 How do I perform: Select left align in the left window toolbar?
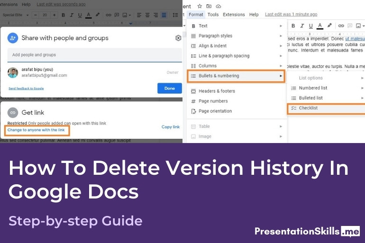tap(139, 15)
